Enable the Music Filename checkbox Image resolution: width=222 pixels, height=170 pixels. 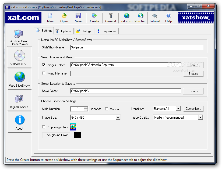point(44,73)
